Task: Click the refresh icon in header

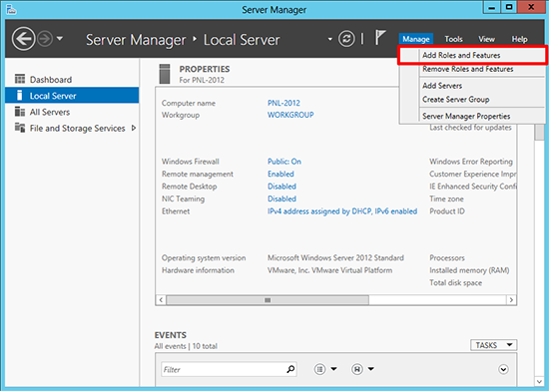Action: tap(346, 39)
